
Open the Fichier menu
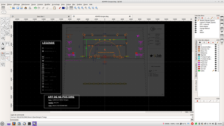[x=3, y=5]
